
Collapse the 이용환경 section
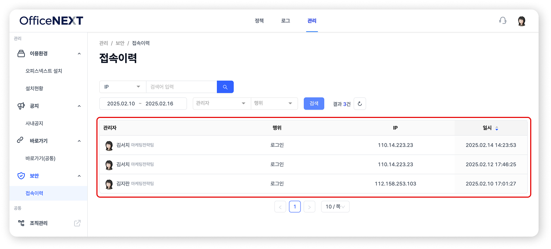[x=79, y=54]
